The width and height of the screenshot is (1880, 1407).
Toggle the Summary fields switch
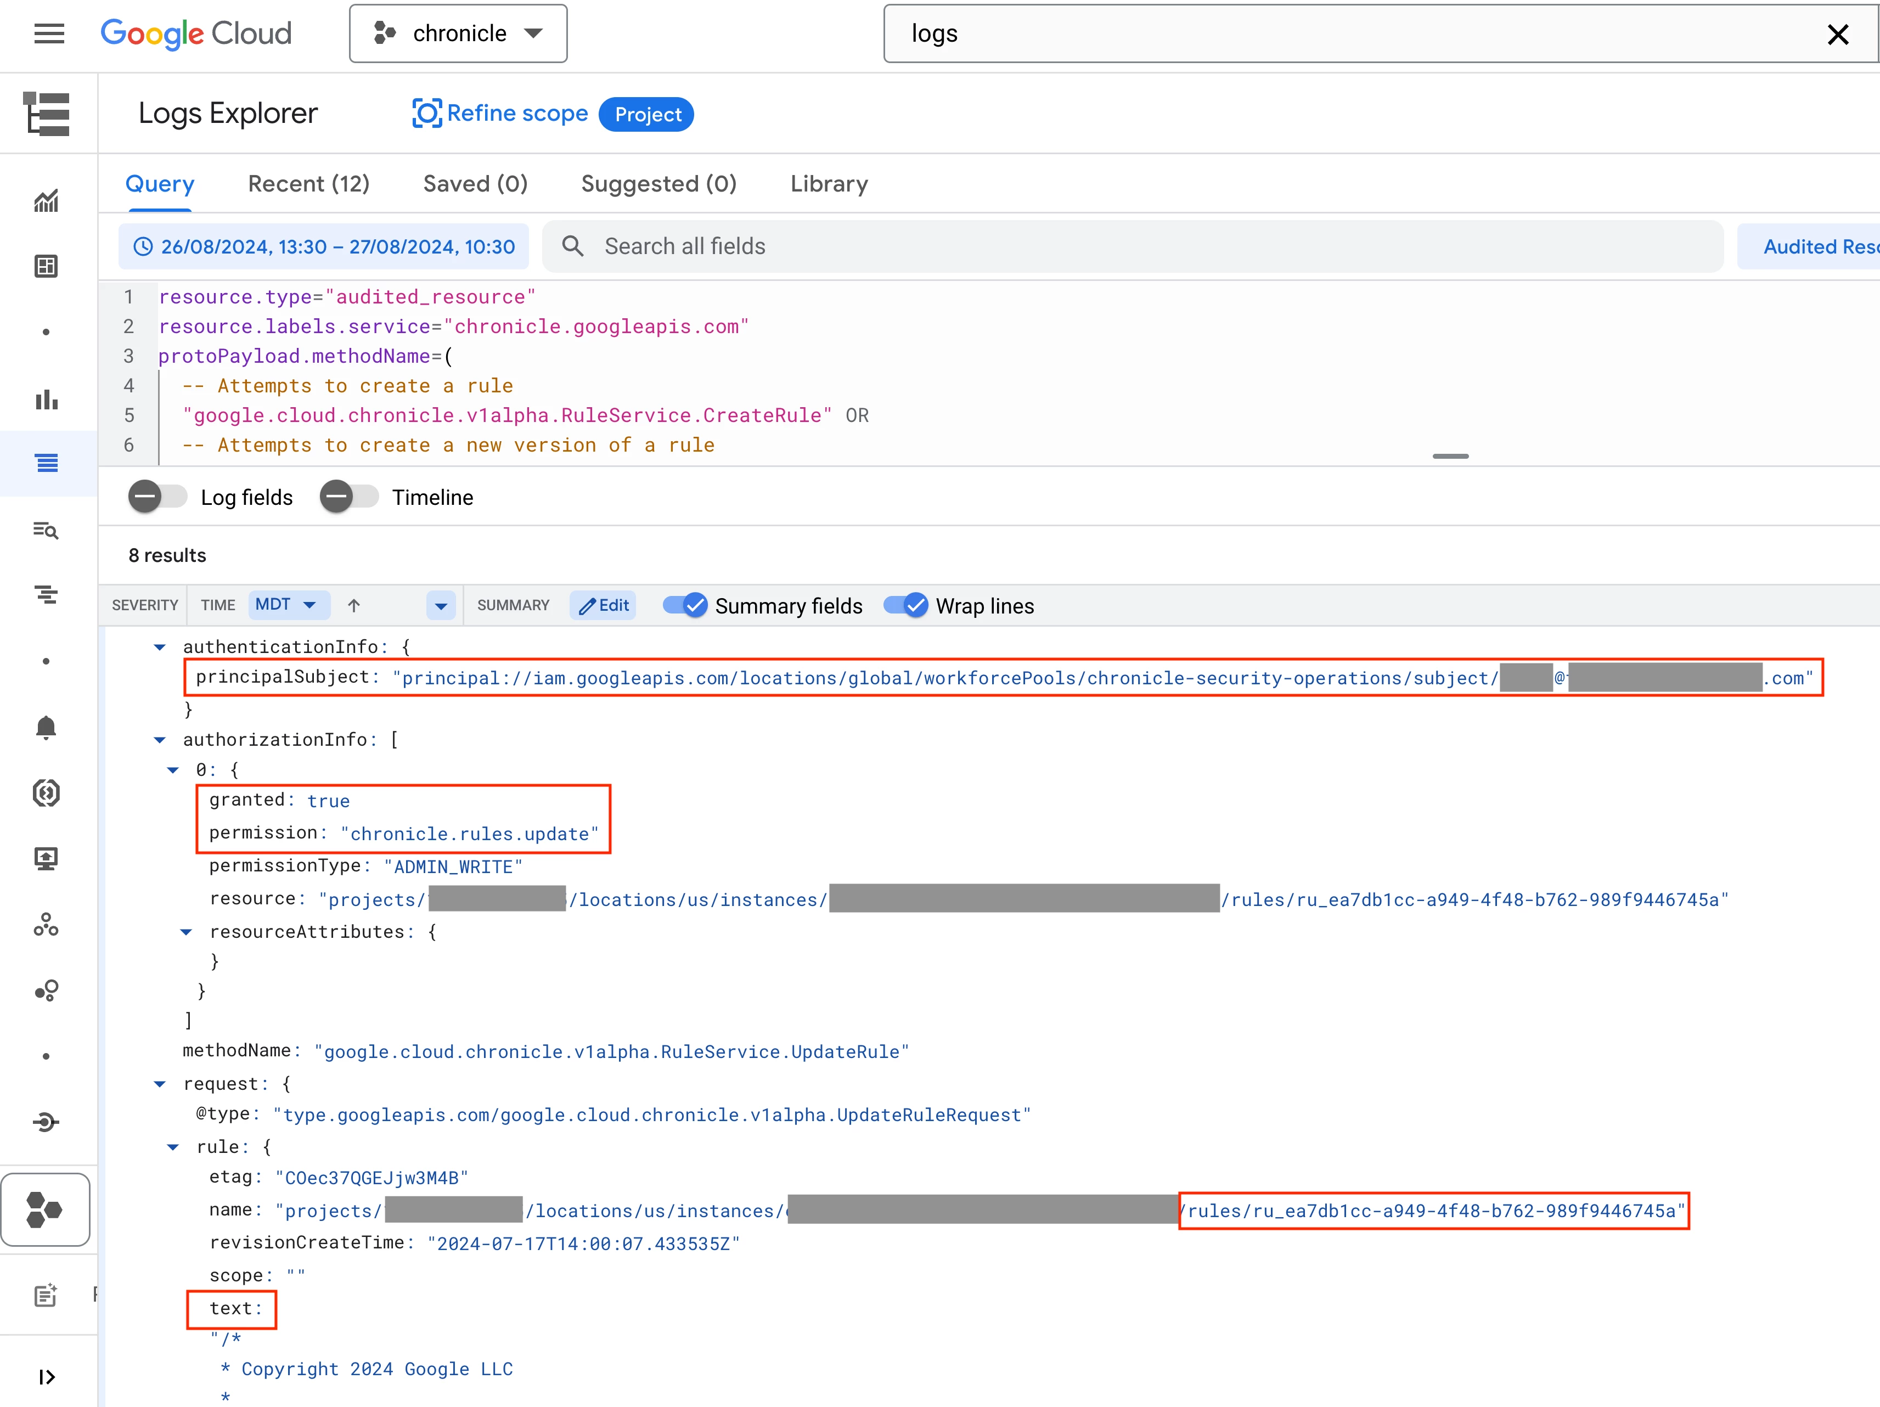684,605
